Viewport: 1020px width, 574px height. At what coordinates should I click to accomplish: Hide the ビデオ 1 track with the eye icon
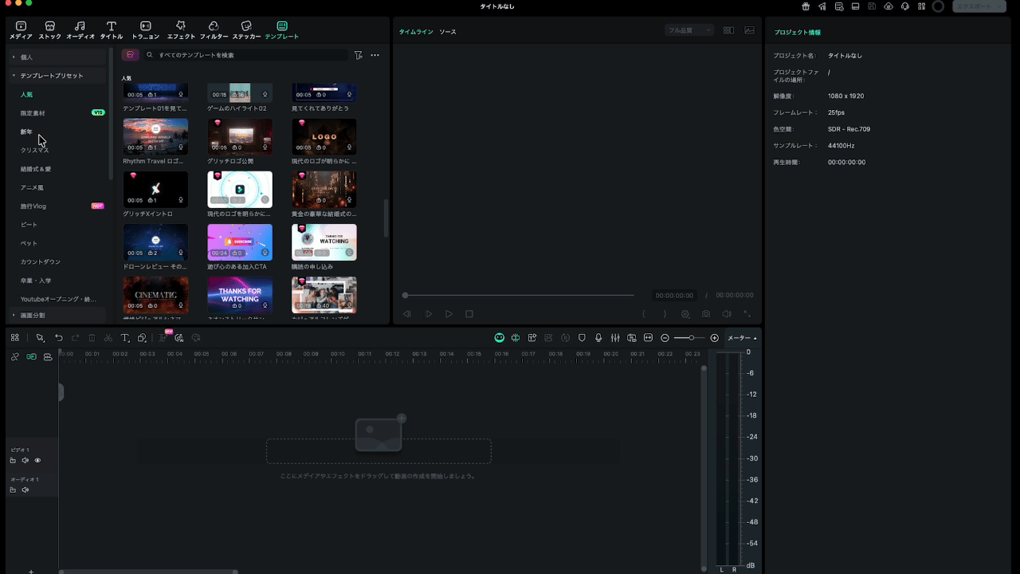(x=37, y=461)
